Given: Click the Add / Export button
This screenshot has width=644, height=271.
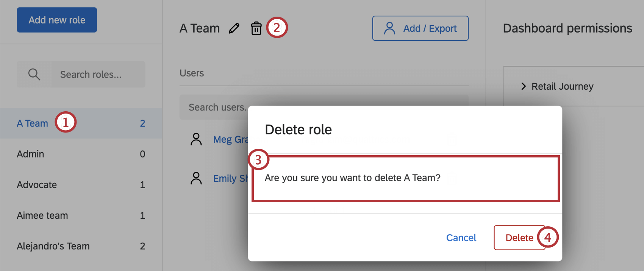Looking at the screenshot, I should pos(420,28).
